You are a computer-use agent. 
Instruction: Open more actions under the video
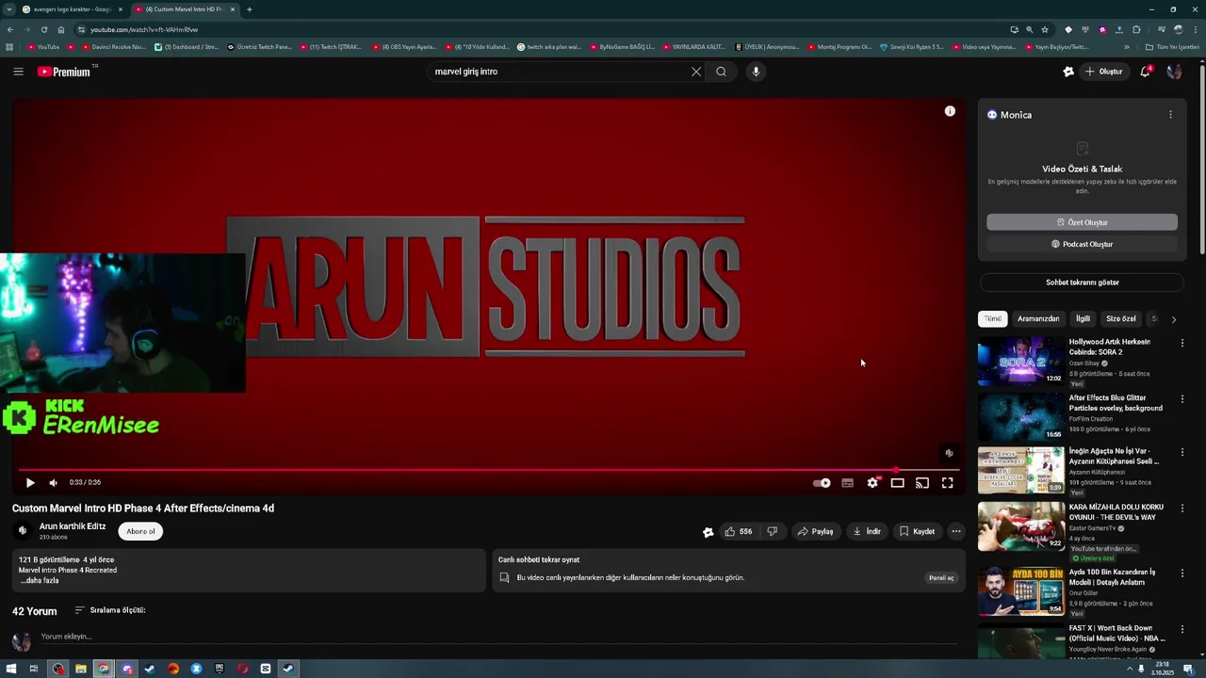955,531
